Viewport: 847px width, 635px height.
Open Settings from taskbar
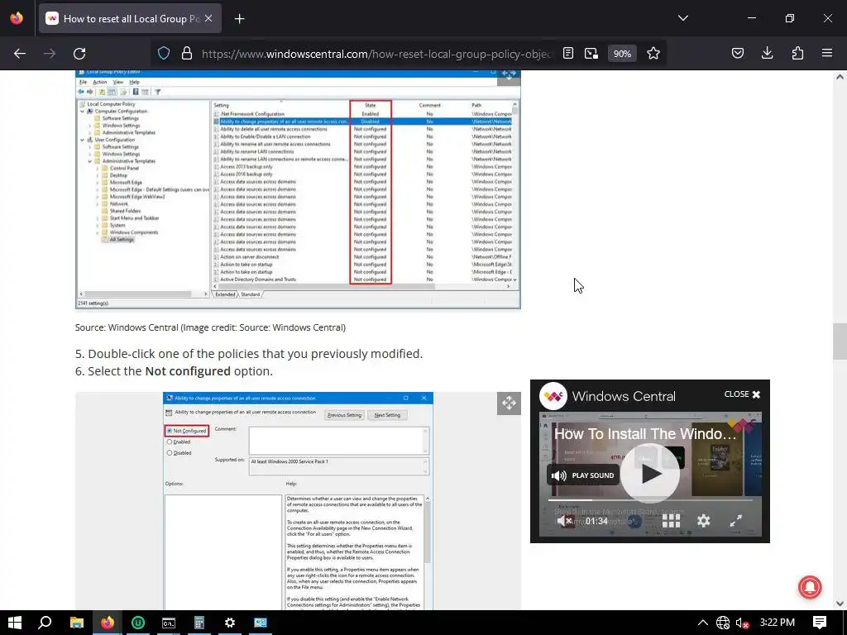pos(230,623)
